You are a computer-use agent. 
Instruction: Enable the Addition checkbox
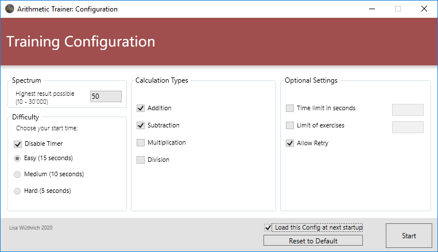[141, 108]
